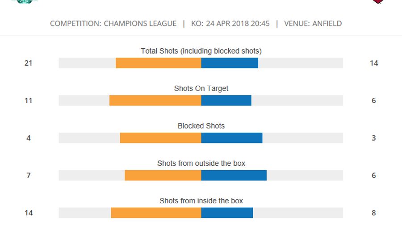
Task: Click the Venue: Anfield text
Action: point(313,24)
